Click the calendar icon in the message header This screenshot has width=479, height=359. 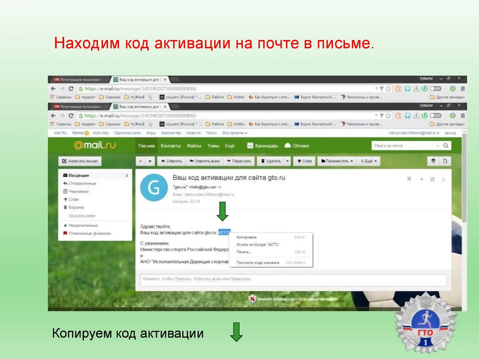433,180
